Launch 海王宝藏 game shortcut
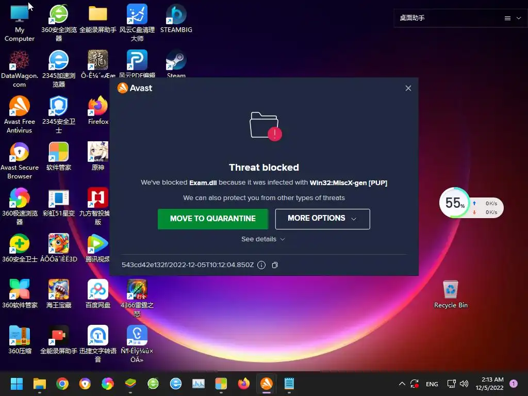The height and width of the screenshot is (396, 528). click(59, 293)
